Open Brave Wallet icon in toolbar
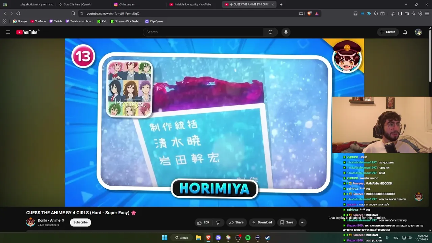The image size is (432, 243). 407,13
